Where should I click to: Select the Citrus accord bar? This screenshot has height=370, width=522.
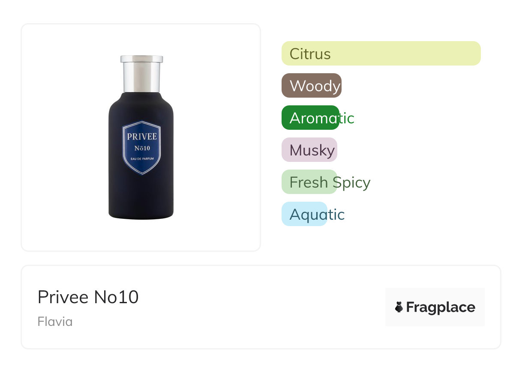click(x=381, y=54)
